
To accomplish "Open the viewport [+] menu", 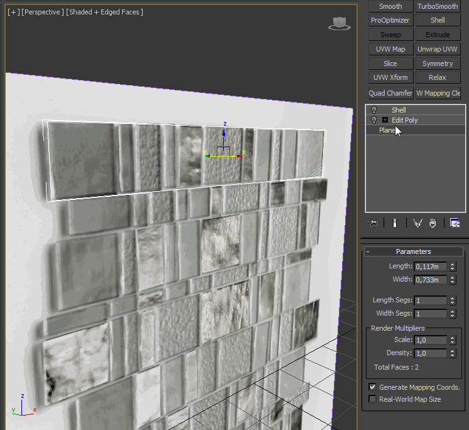I will (x=13, y=12).
